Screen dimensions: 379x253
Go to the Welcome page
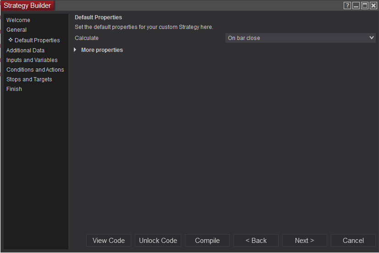18,20
